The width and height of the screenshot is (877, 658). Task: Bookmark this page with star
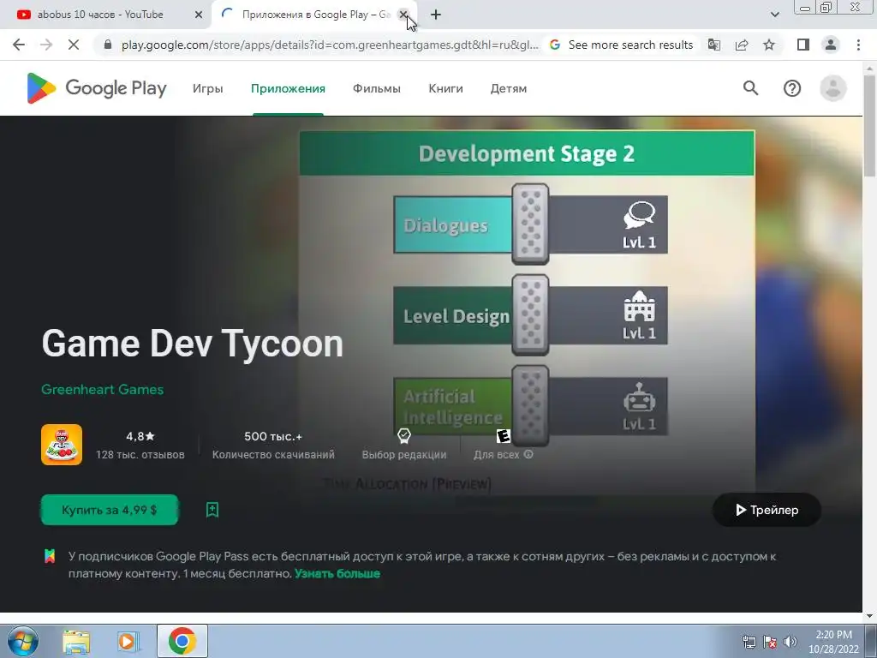point(769,45)
